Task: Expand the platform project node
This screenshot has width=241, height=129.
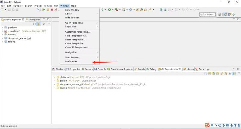Action: point(2,27)
